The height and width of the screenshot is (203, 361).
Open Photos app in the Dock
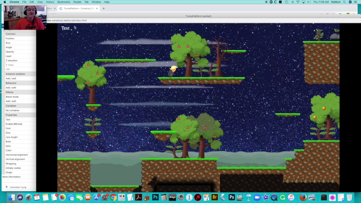click(x=62, y=197)
